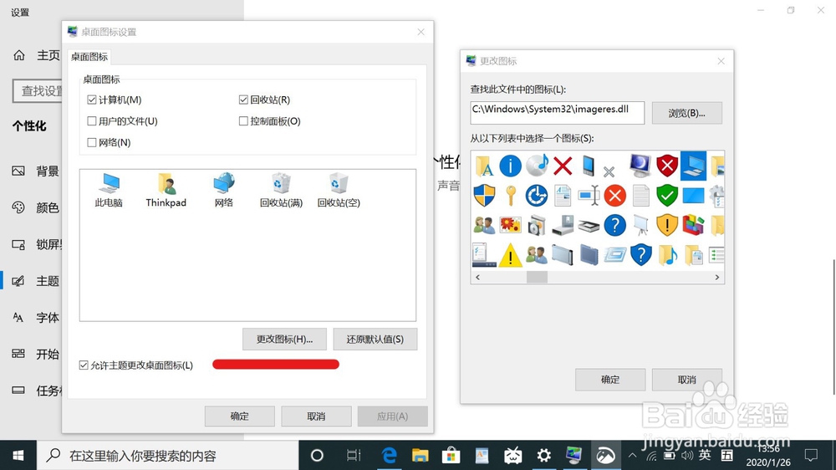Viewport: 836px width, 470px height.
Task: Pick the red flower picture icon
Action: pyautogui.click(x=510, y=225)
